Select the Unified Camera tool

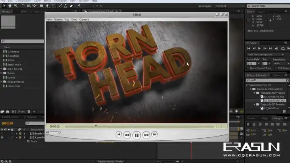pyautogui.click(x=29, y=6)
